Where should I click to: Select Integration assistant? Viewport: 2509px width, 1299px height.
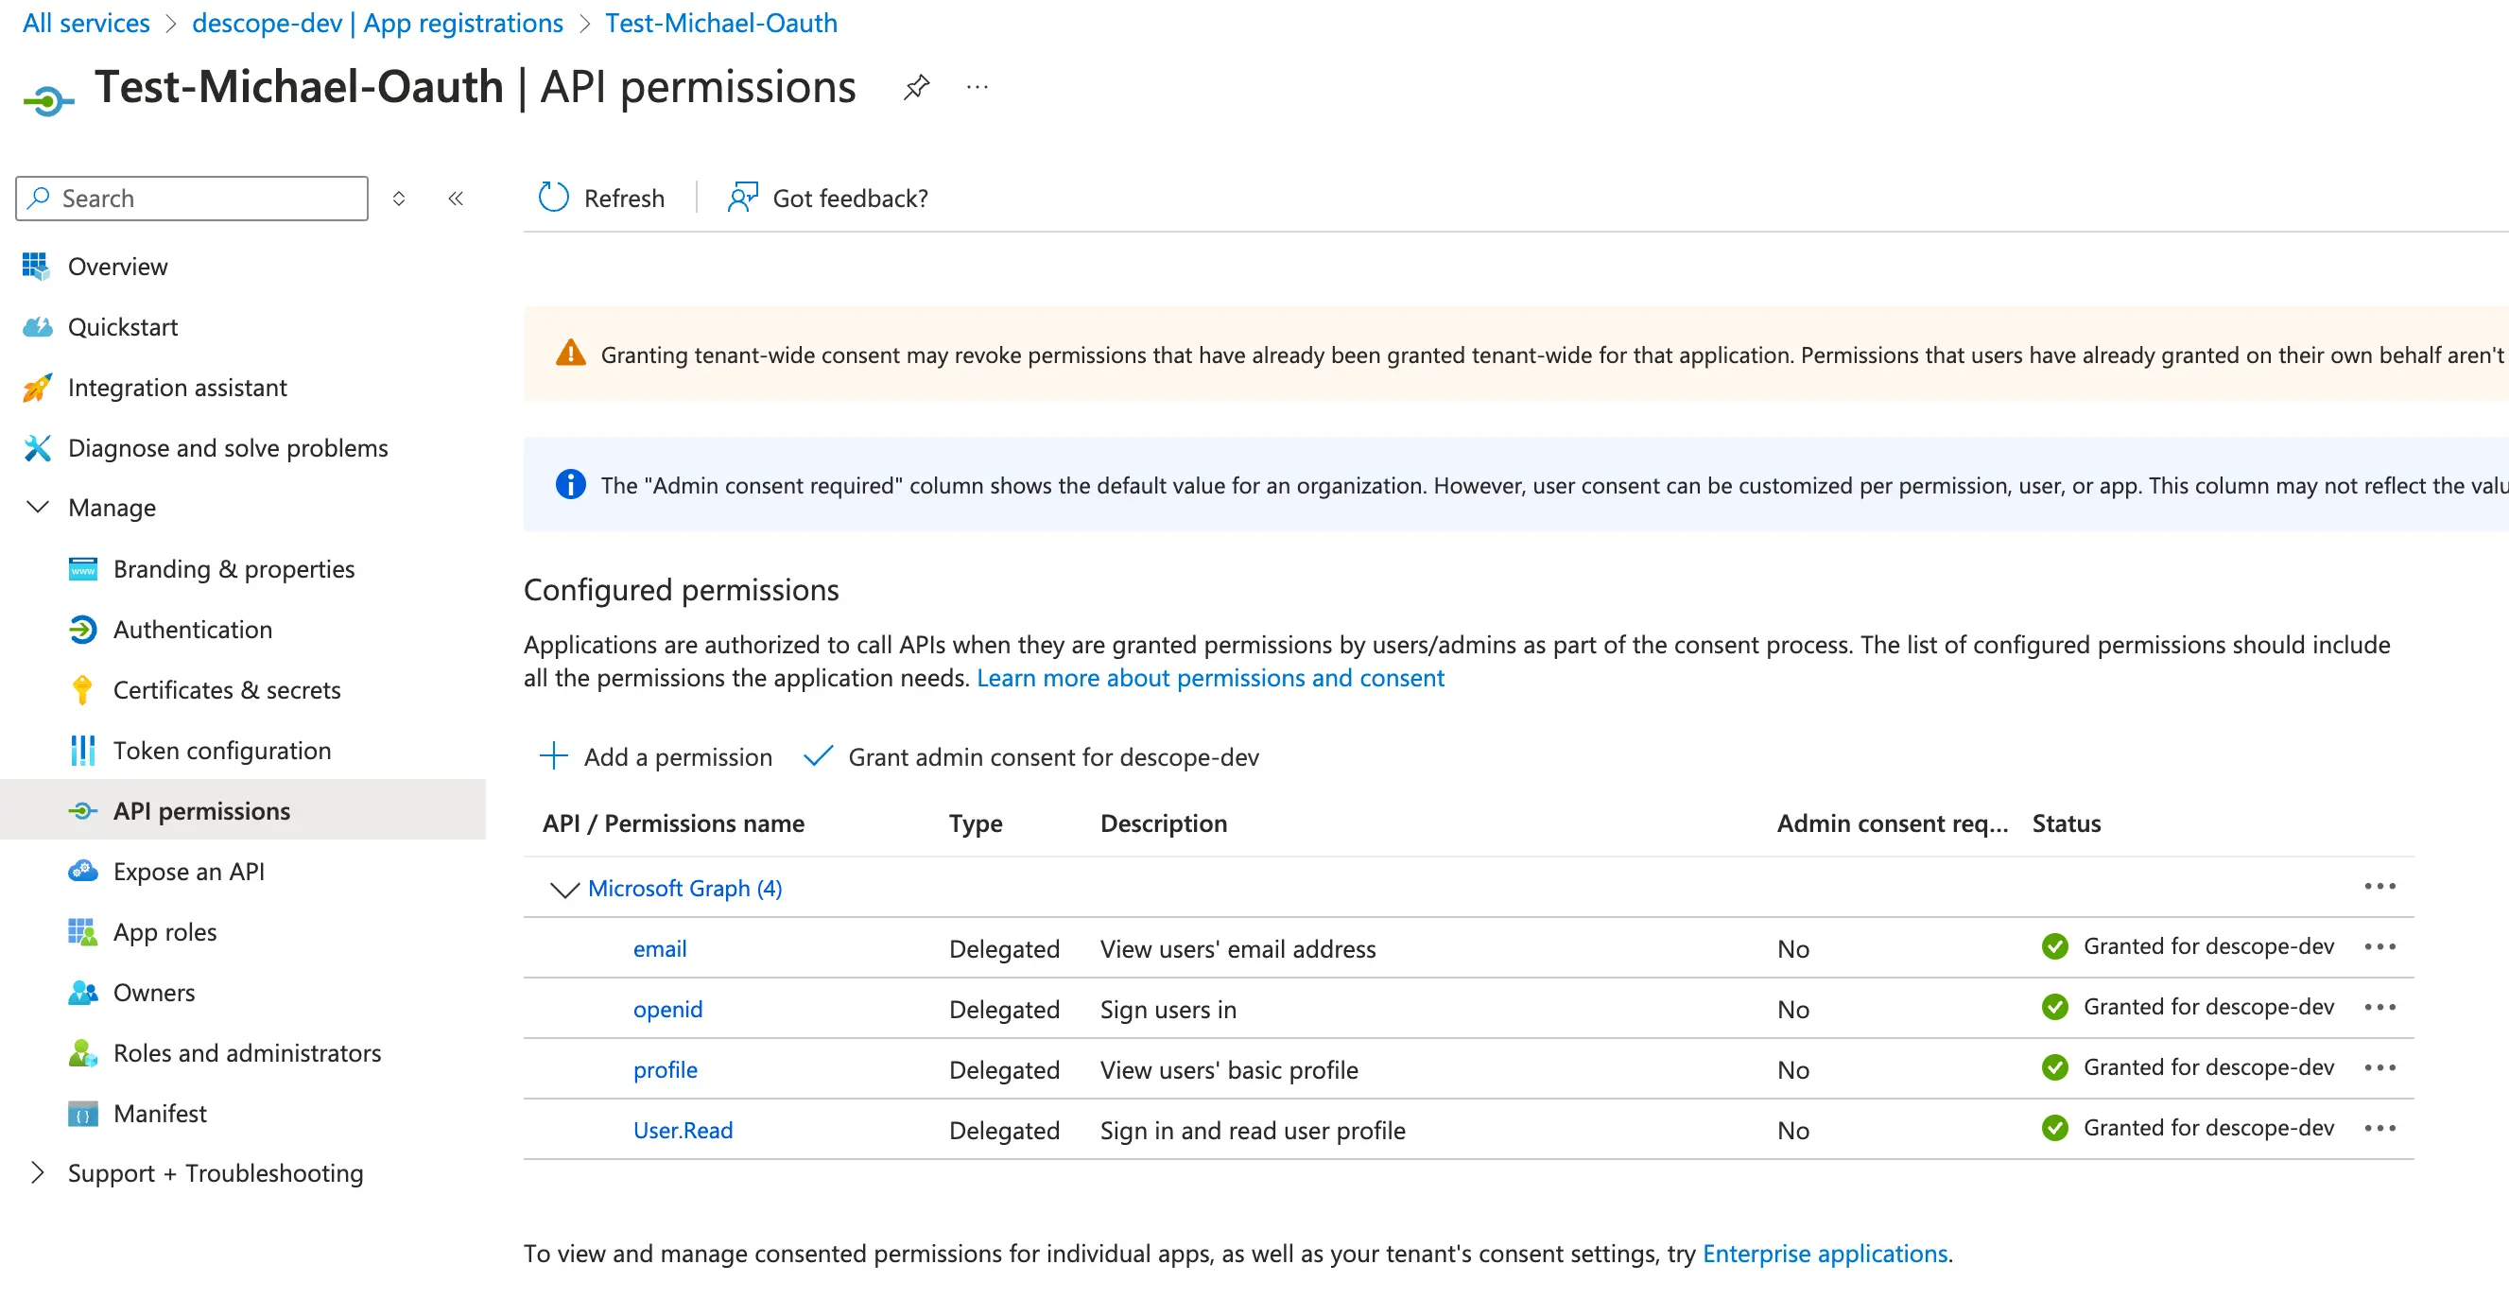click(178, 387)
